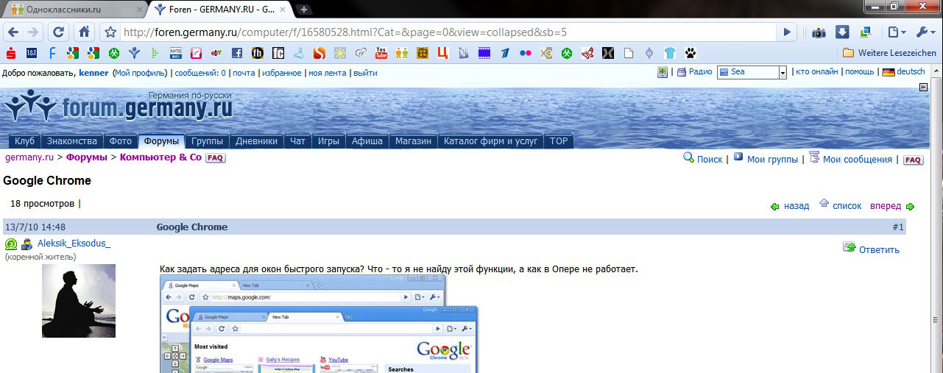Open the 'fh' round bookmark icon
The width and height of the screenshot is (943, 373).
click(x=258, y=53)
